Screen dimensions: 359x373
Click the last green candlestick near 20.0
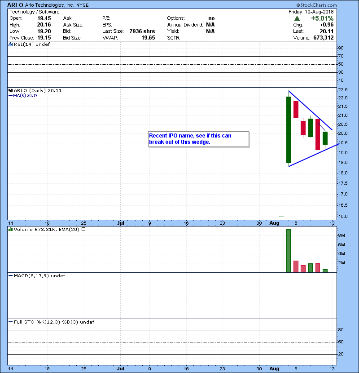pyautogui.click(x=325, y=138)
